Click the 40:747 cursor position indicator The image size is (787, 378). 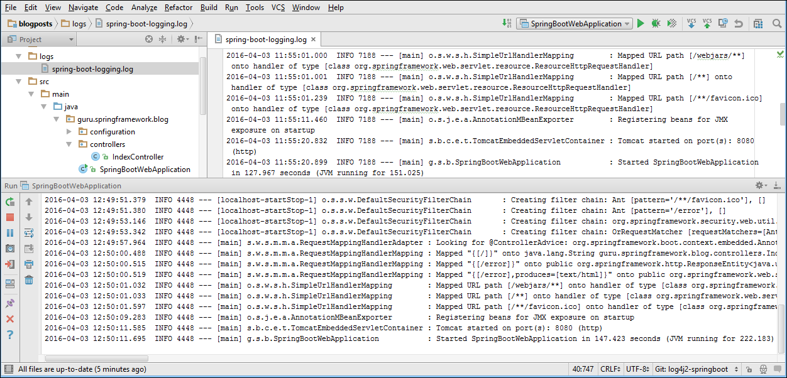tap(583, 369)
